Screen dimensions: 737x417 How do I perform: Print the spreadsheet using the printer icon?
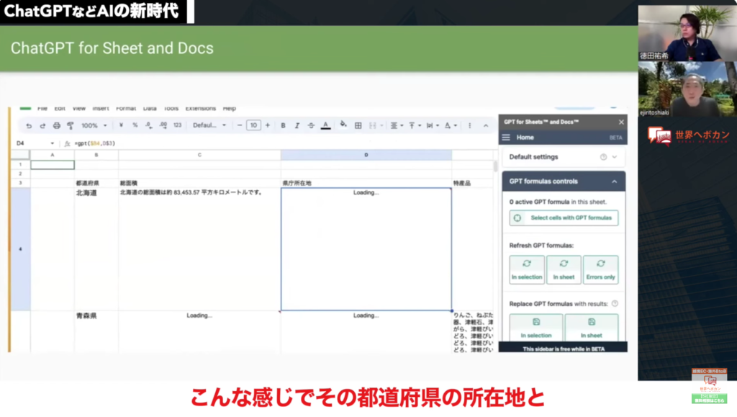pos(56,125)
